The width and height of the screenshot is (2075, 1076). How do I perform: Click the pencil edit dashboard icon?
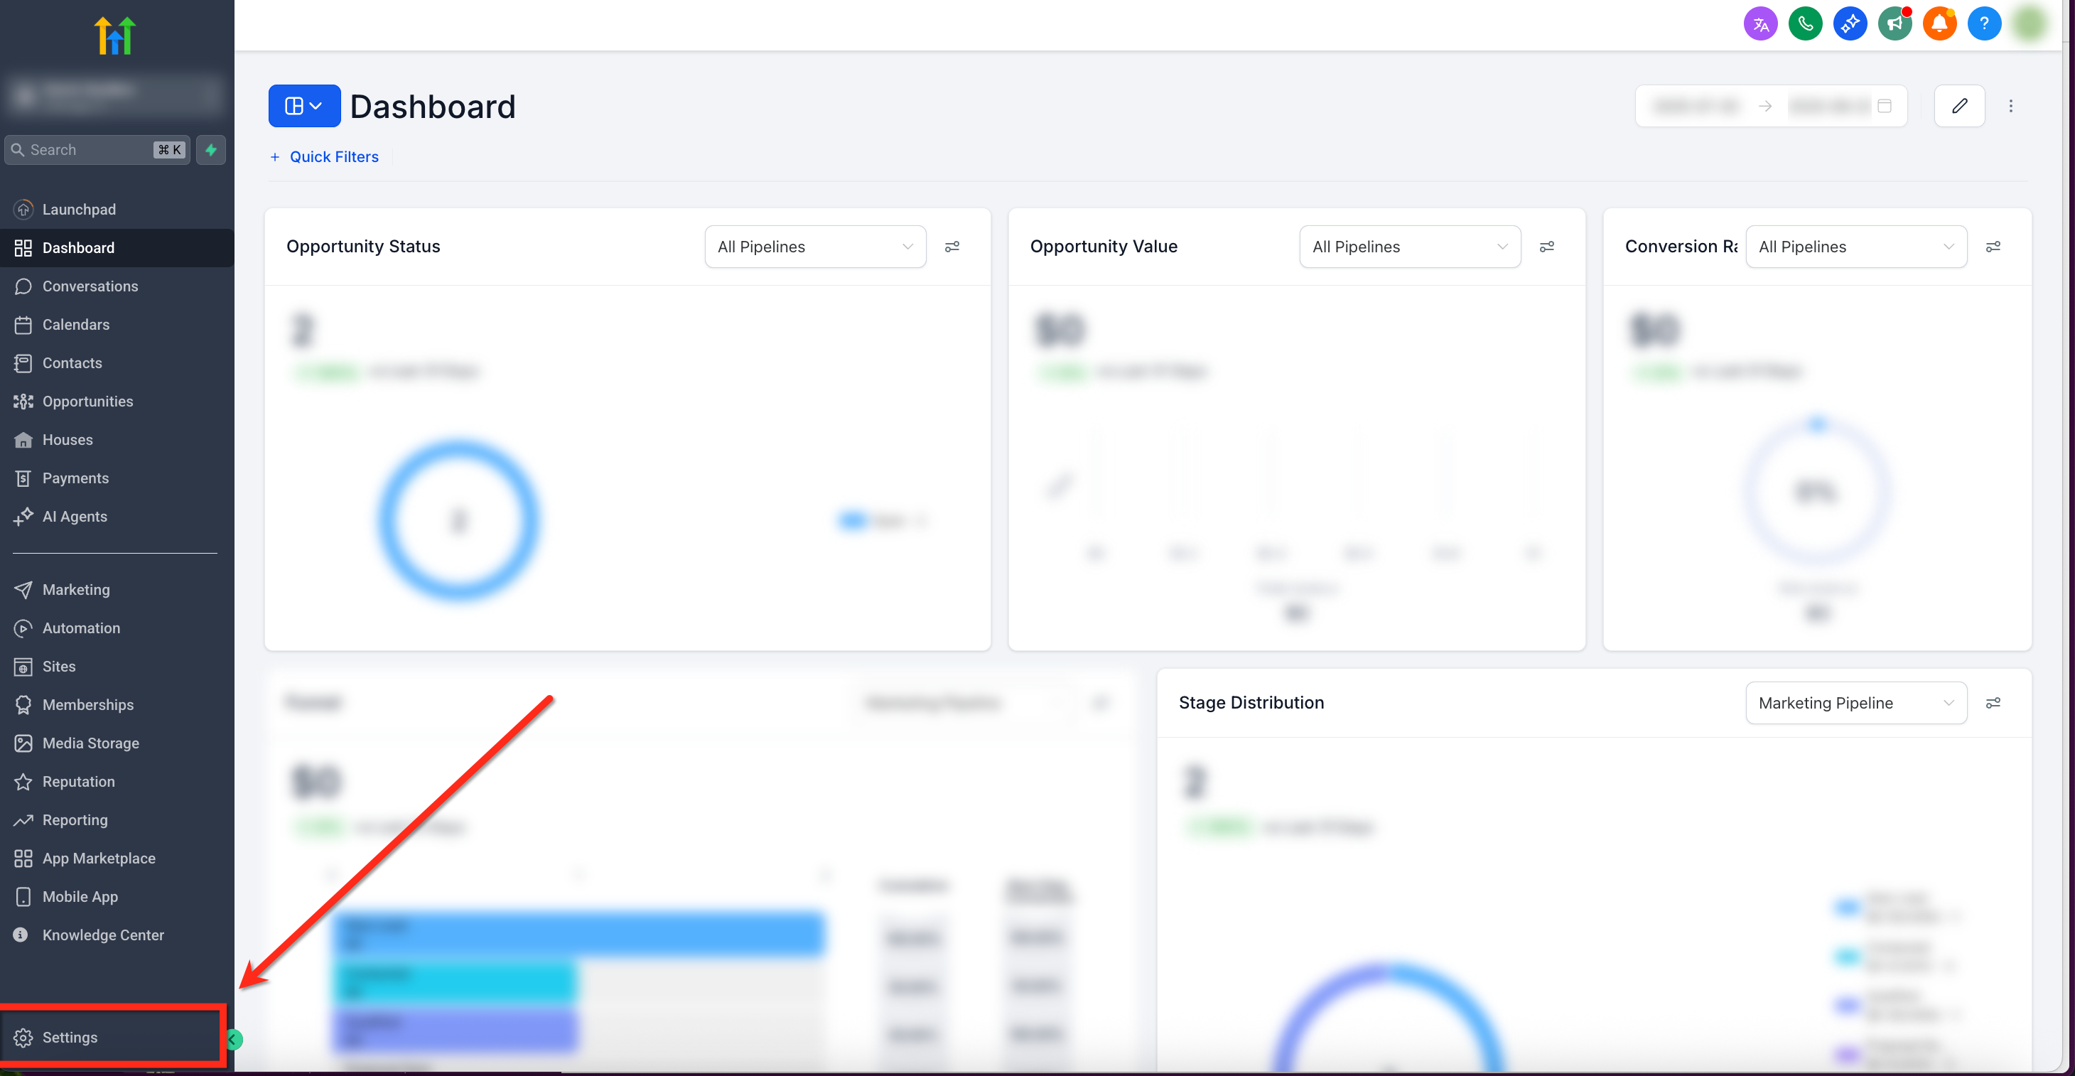(x=1959, y=105)
